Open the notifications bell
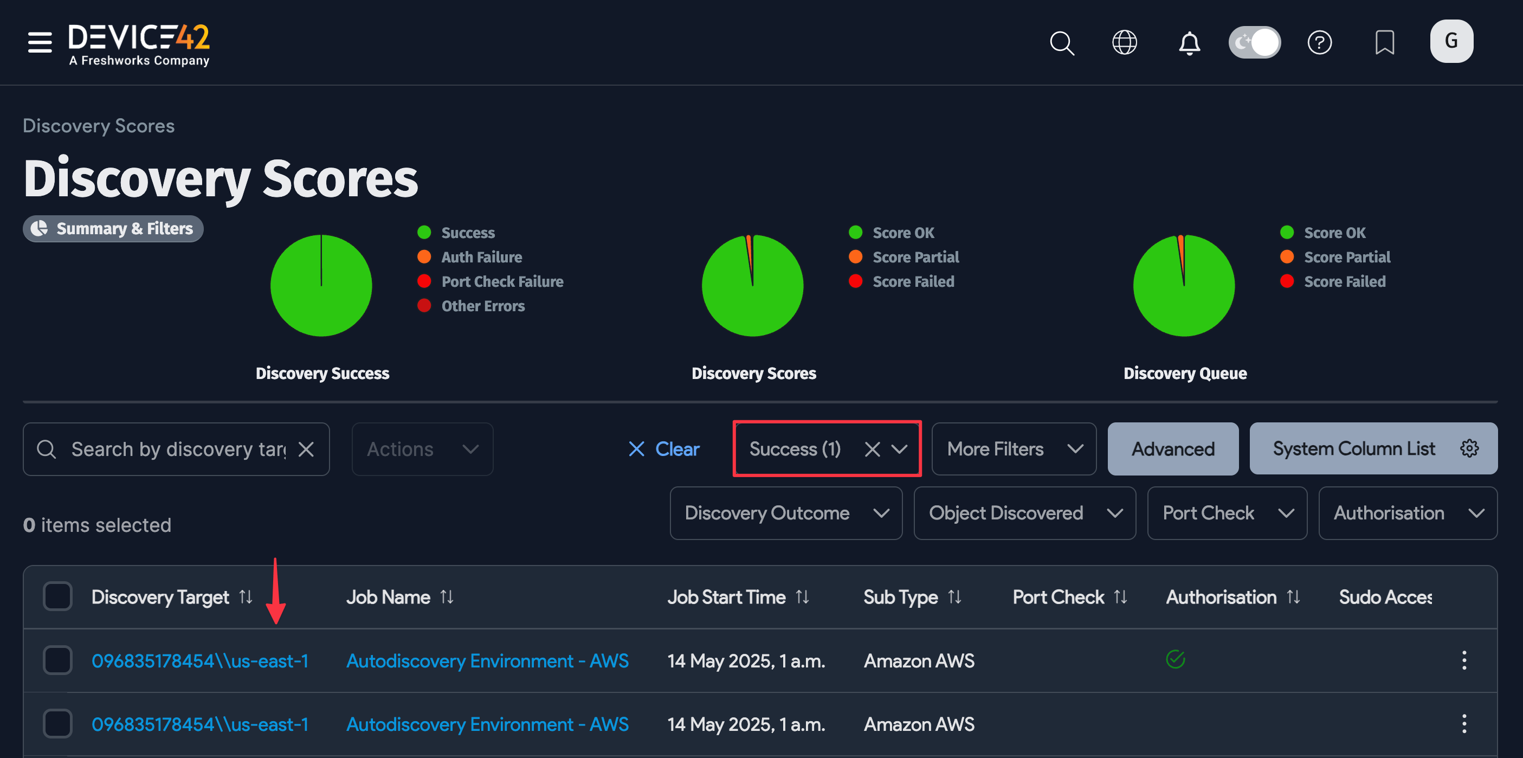The width and height of the screenshot is (1523, 758). (x=1190, y=43)
